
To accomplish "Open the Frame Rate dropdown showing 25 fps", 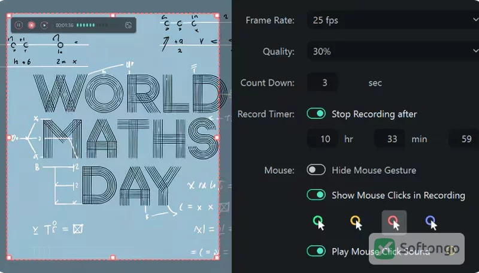I will tap(393, 20).
